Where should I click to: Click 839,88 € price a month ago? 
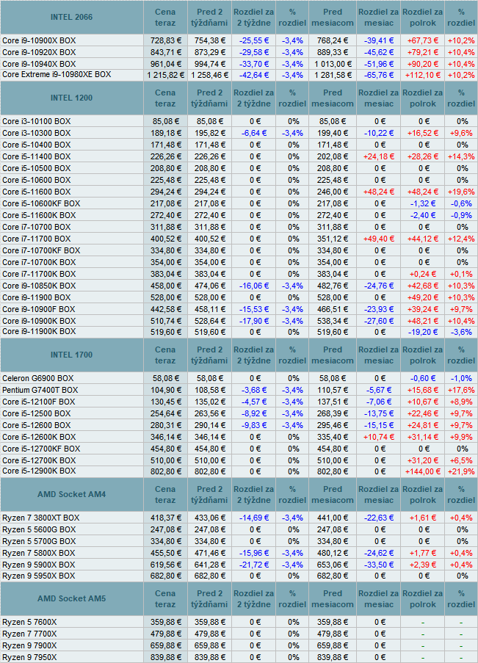coord(333,658)
